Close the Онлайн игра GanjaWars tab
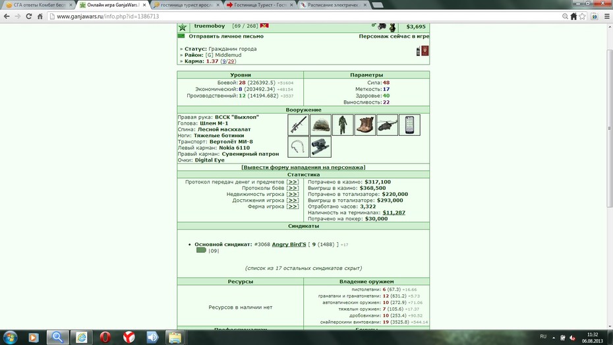Image resolution: width=613 pixels, height=345 pixels. pos(144,5)
